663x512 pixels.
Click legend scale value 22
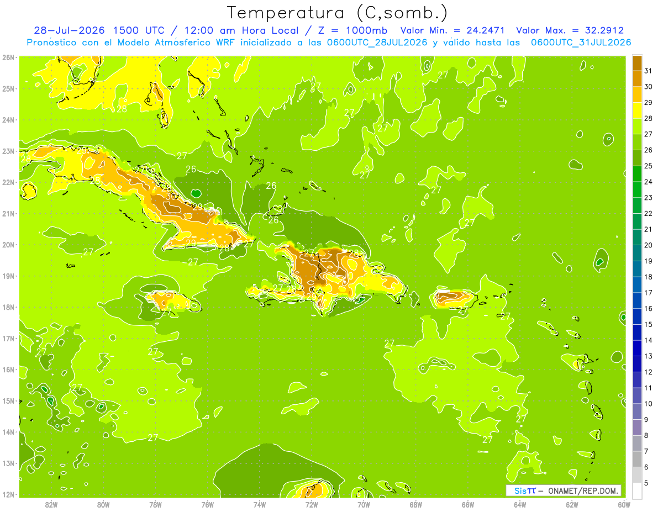pyautogui.click(x=648, y=213)
